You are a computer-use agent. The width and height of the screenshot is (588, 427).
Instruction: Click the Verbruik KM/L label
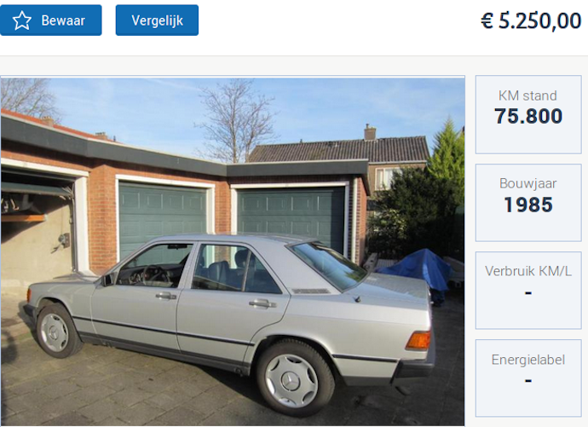tap(528, 271)
